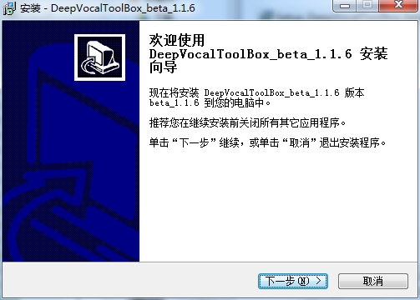Click the 向导 heading word

[x=163, y=67]
